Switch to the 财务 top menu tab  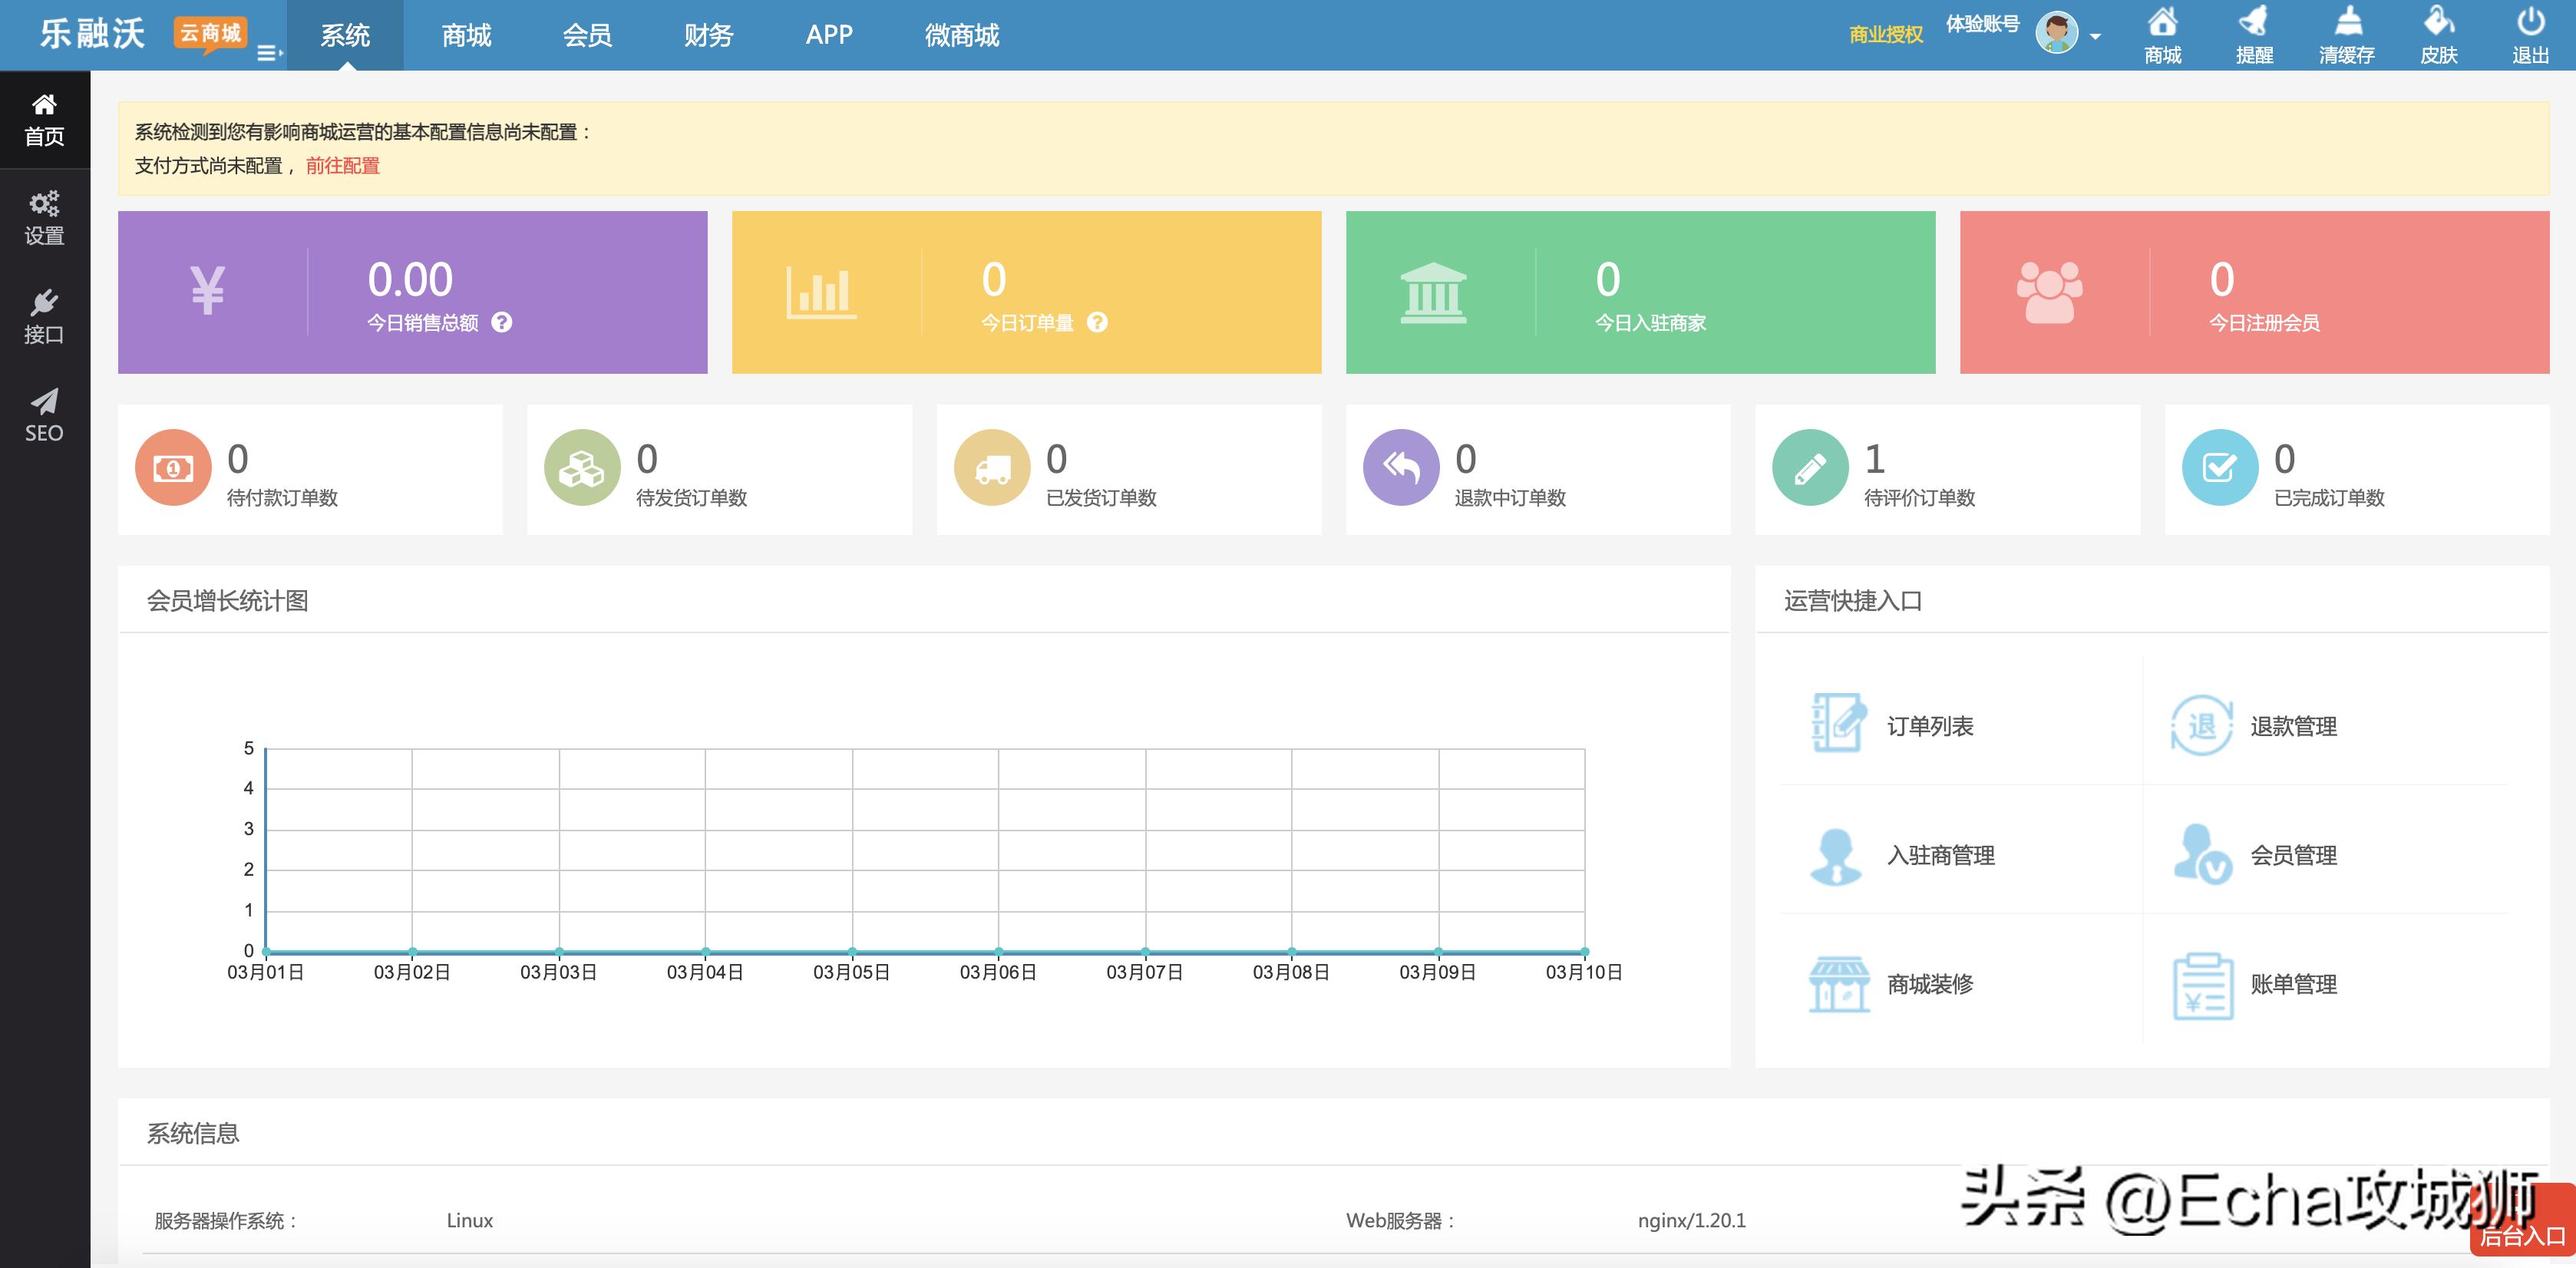pos(708,35)
